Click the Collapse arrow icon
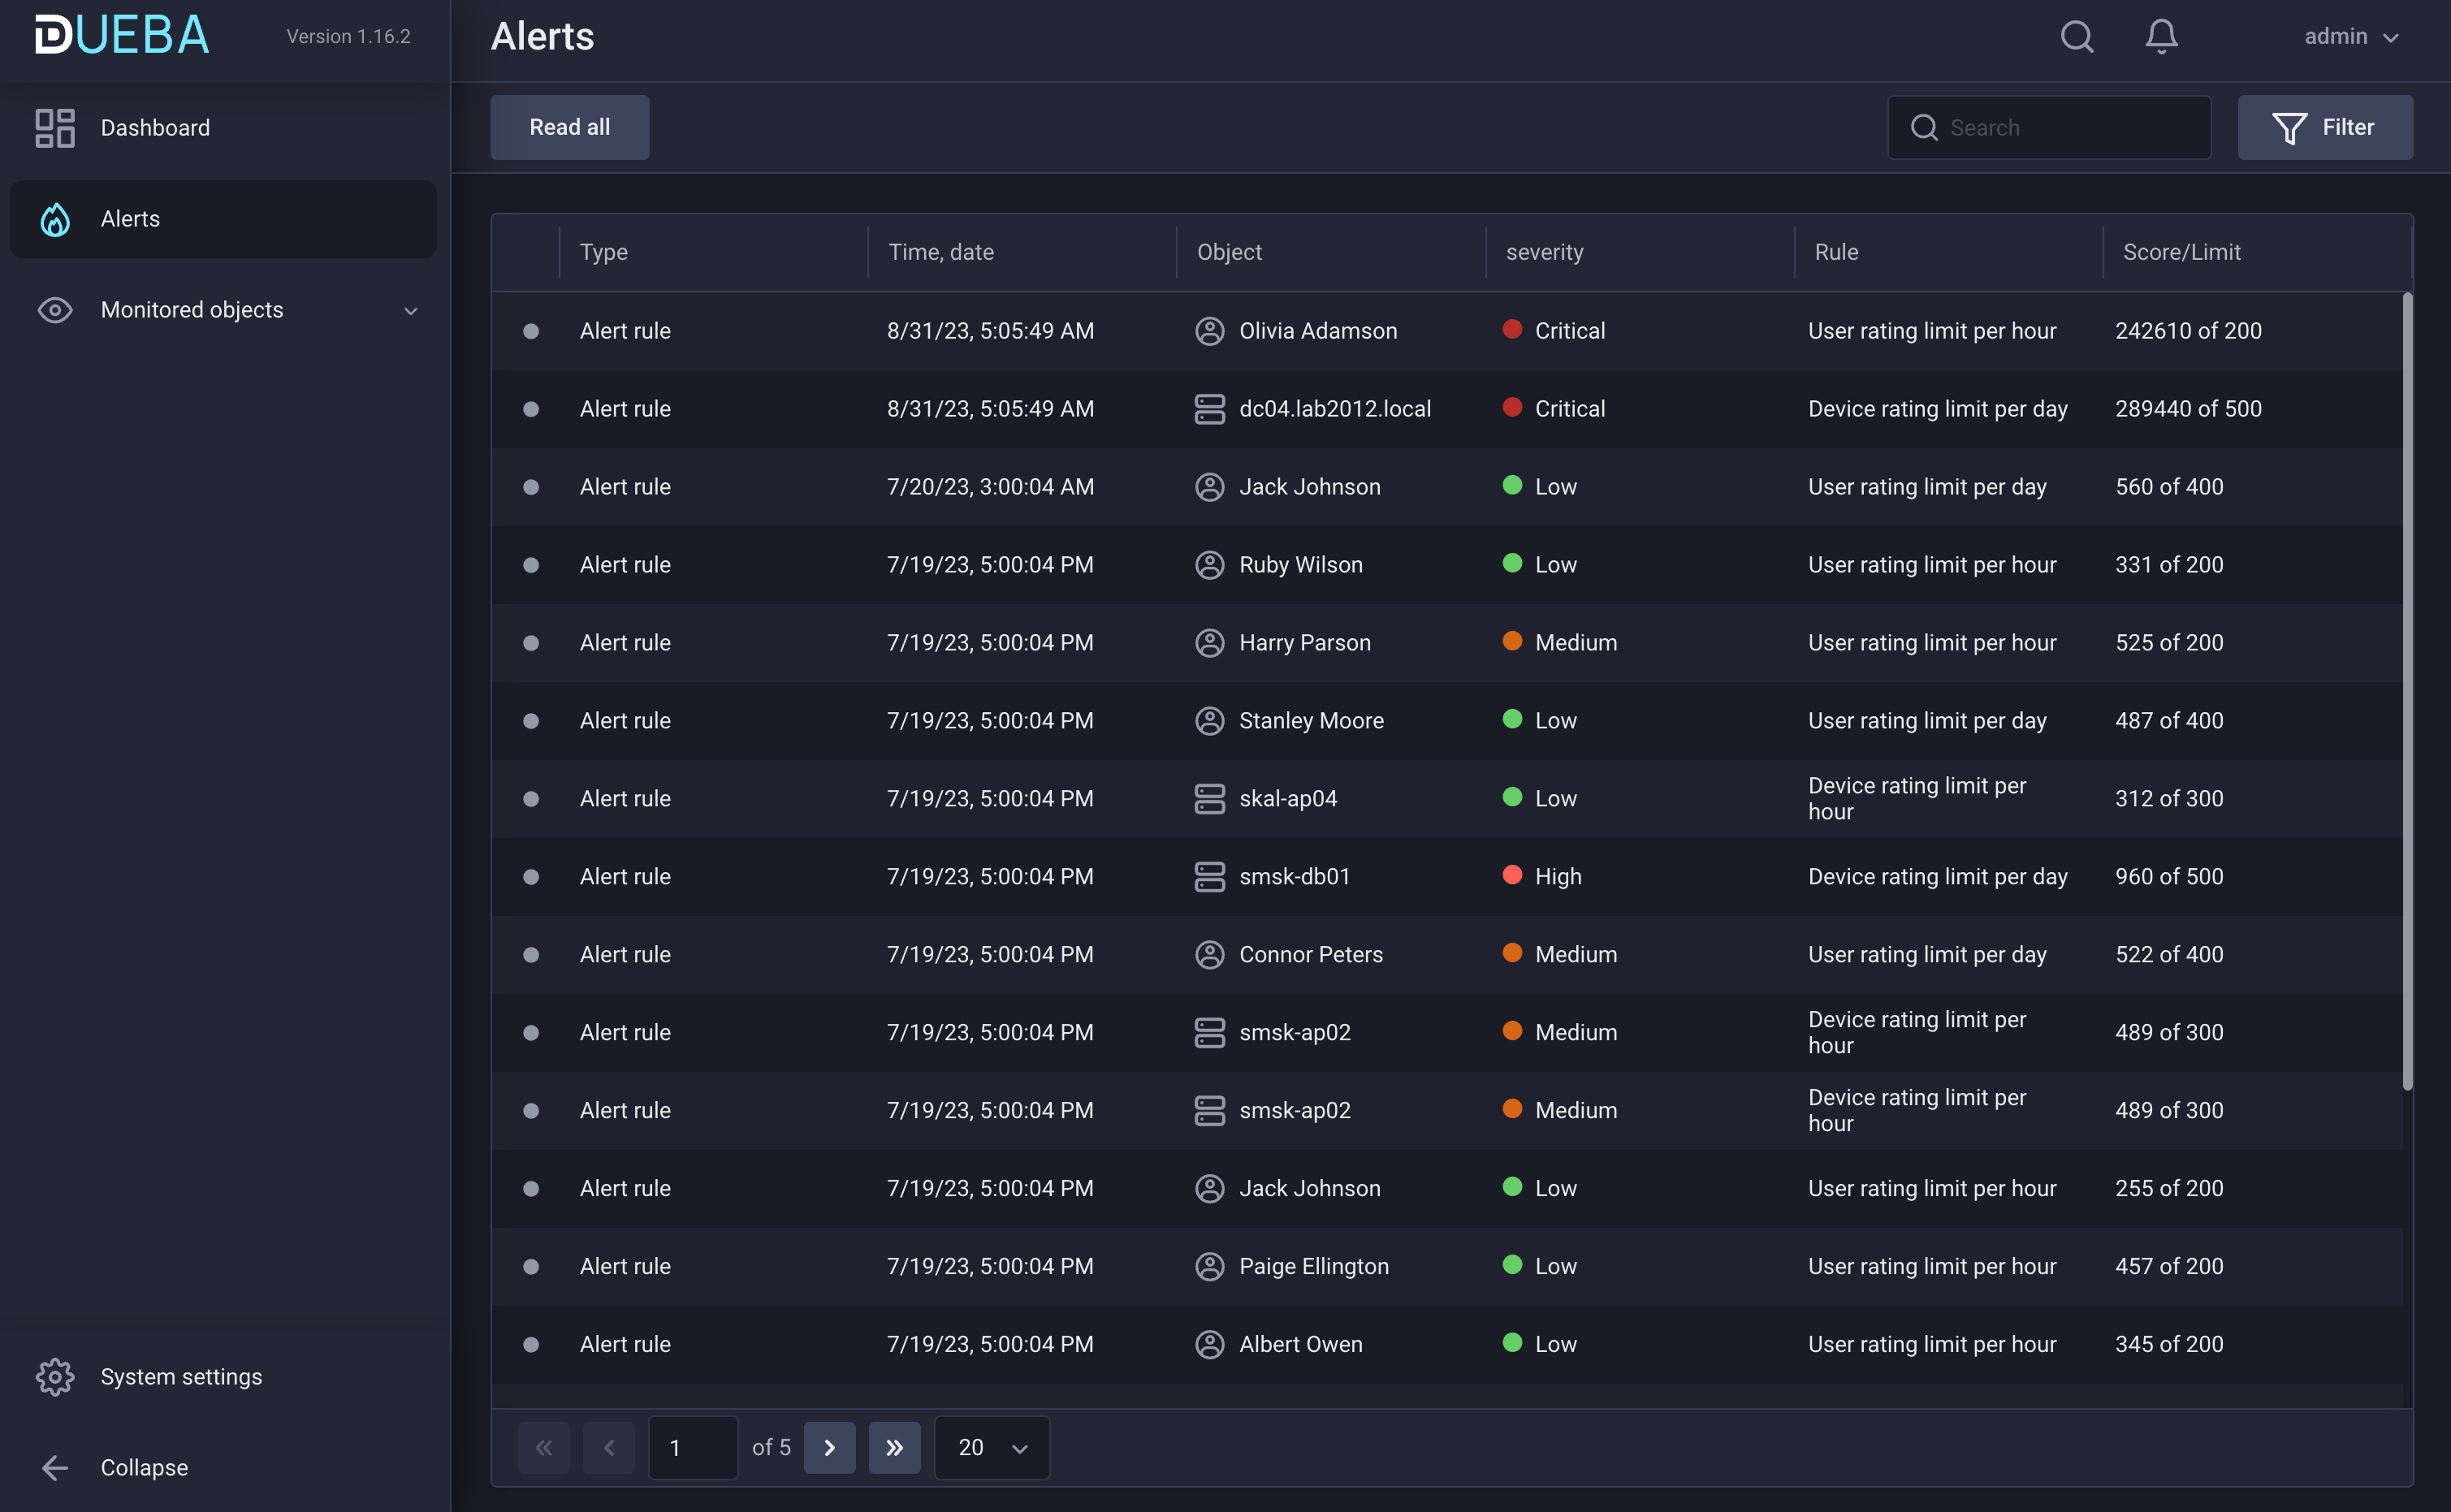 point(55,1468)
